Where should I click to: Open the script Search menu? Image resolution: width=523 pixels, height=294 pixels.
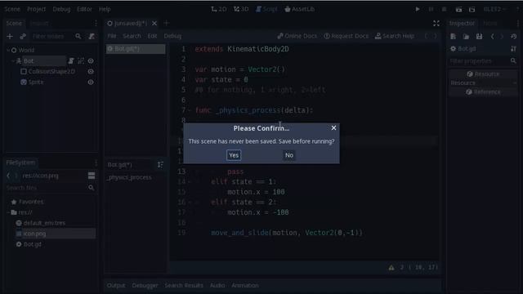tap(132, 36)
